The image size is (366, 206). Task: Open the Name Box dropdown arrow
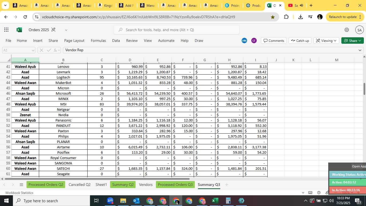point(33,50)
